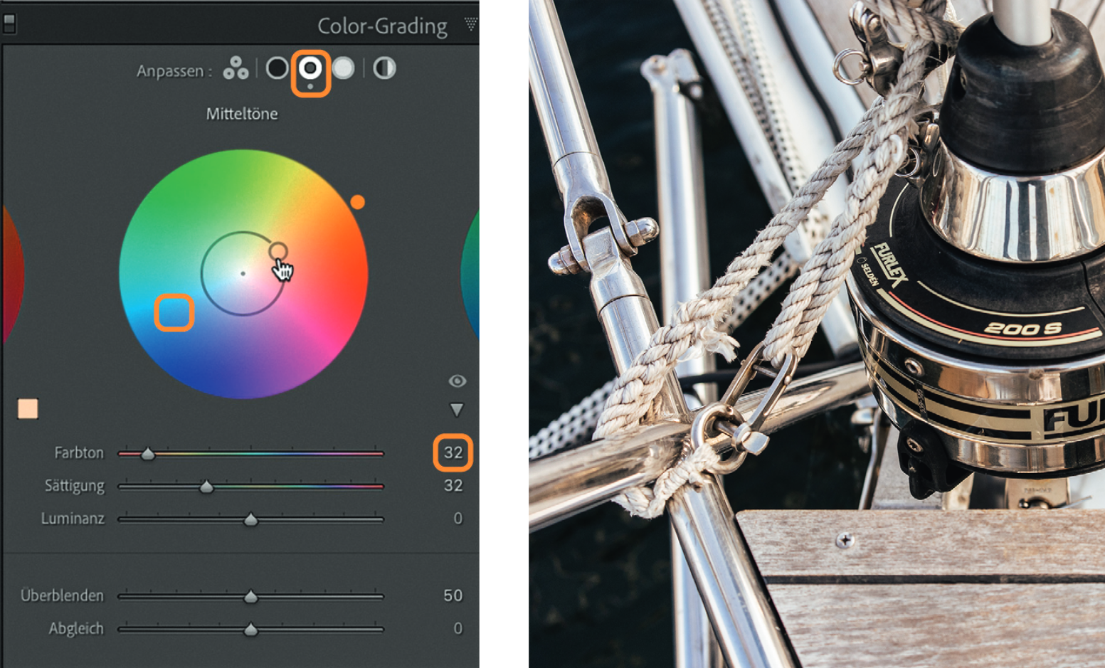Click the center point of the midtones wheel
Screen dimensions: 1105x668
coord(243,273)
